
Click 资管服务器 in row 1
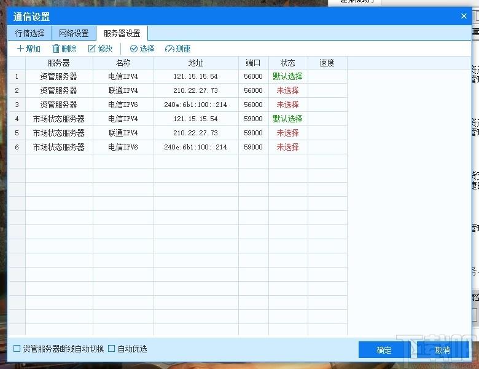tap(59, 76)
